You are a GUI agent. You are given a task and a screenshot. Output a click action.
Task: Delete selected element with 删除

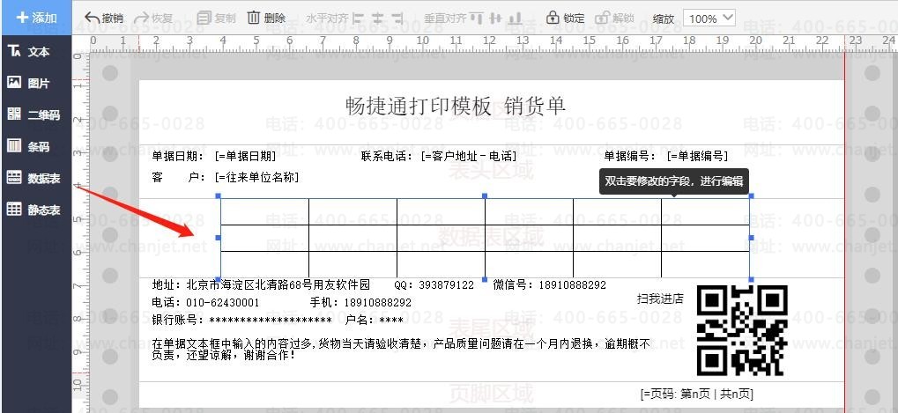click(266, 18)
